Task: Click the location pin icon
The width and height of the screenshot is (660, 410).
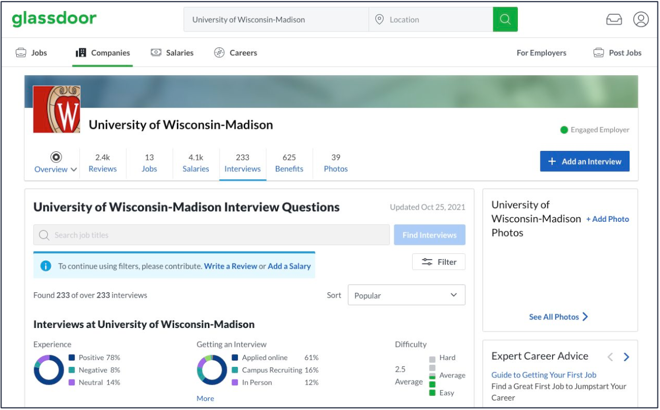Action: coord(379,19)
